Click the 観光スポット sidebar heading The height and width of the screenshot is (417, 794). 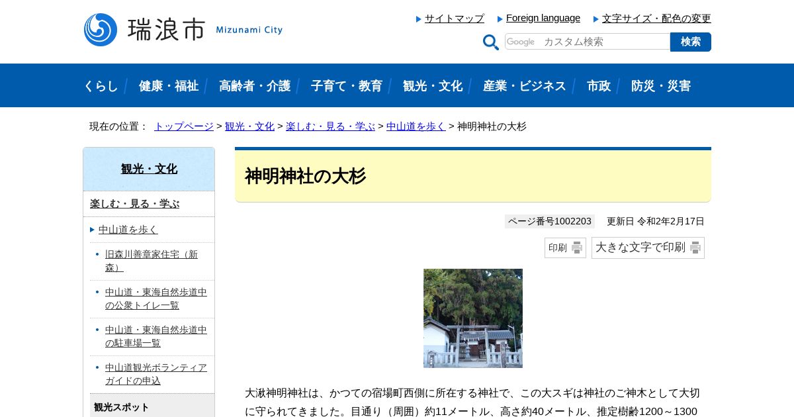tap(122, 407)
